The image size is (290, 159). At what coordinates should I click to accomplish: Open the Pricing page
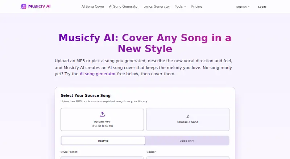[x=196, y=7]
